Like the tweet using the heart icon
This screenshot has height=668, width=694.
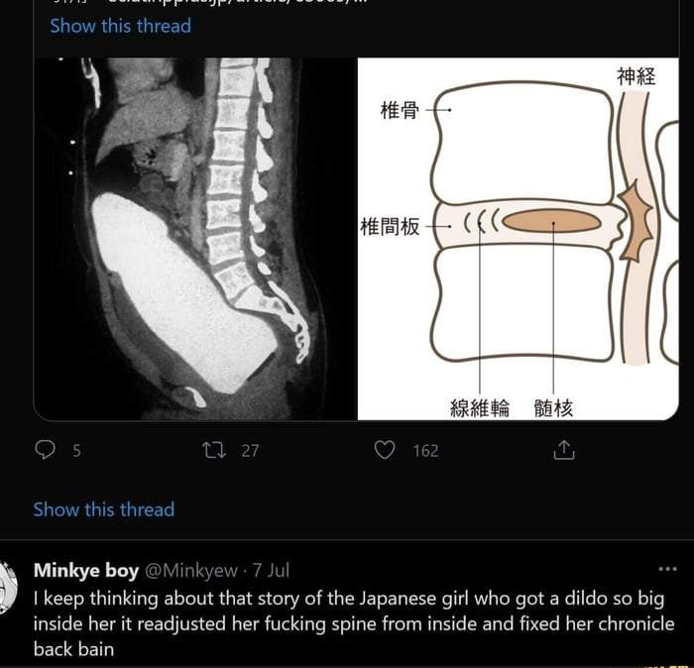tap(385, 451)
